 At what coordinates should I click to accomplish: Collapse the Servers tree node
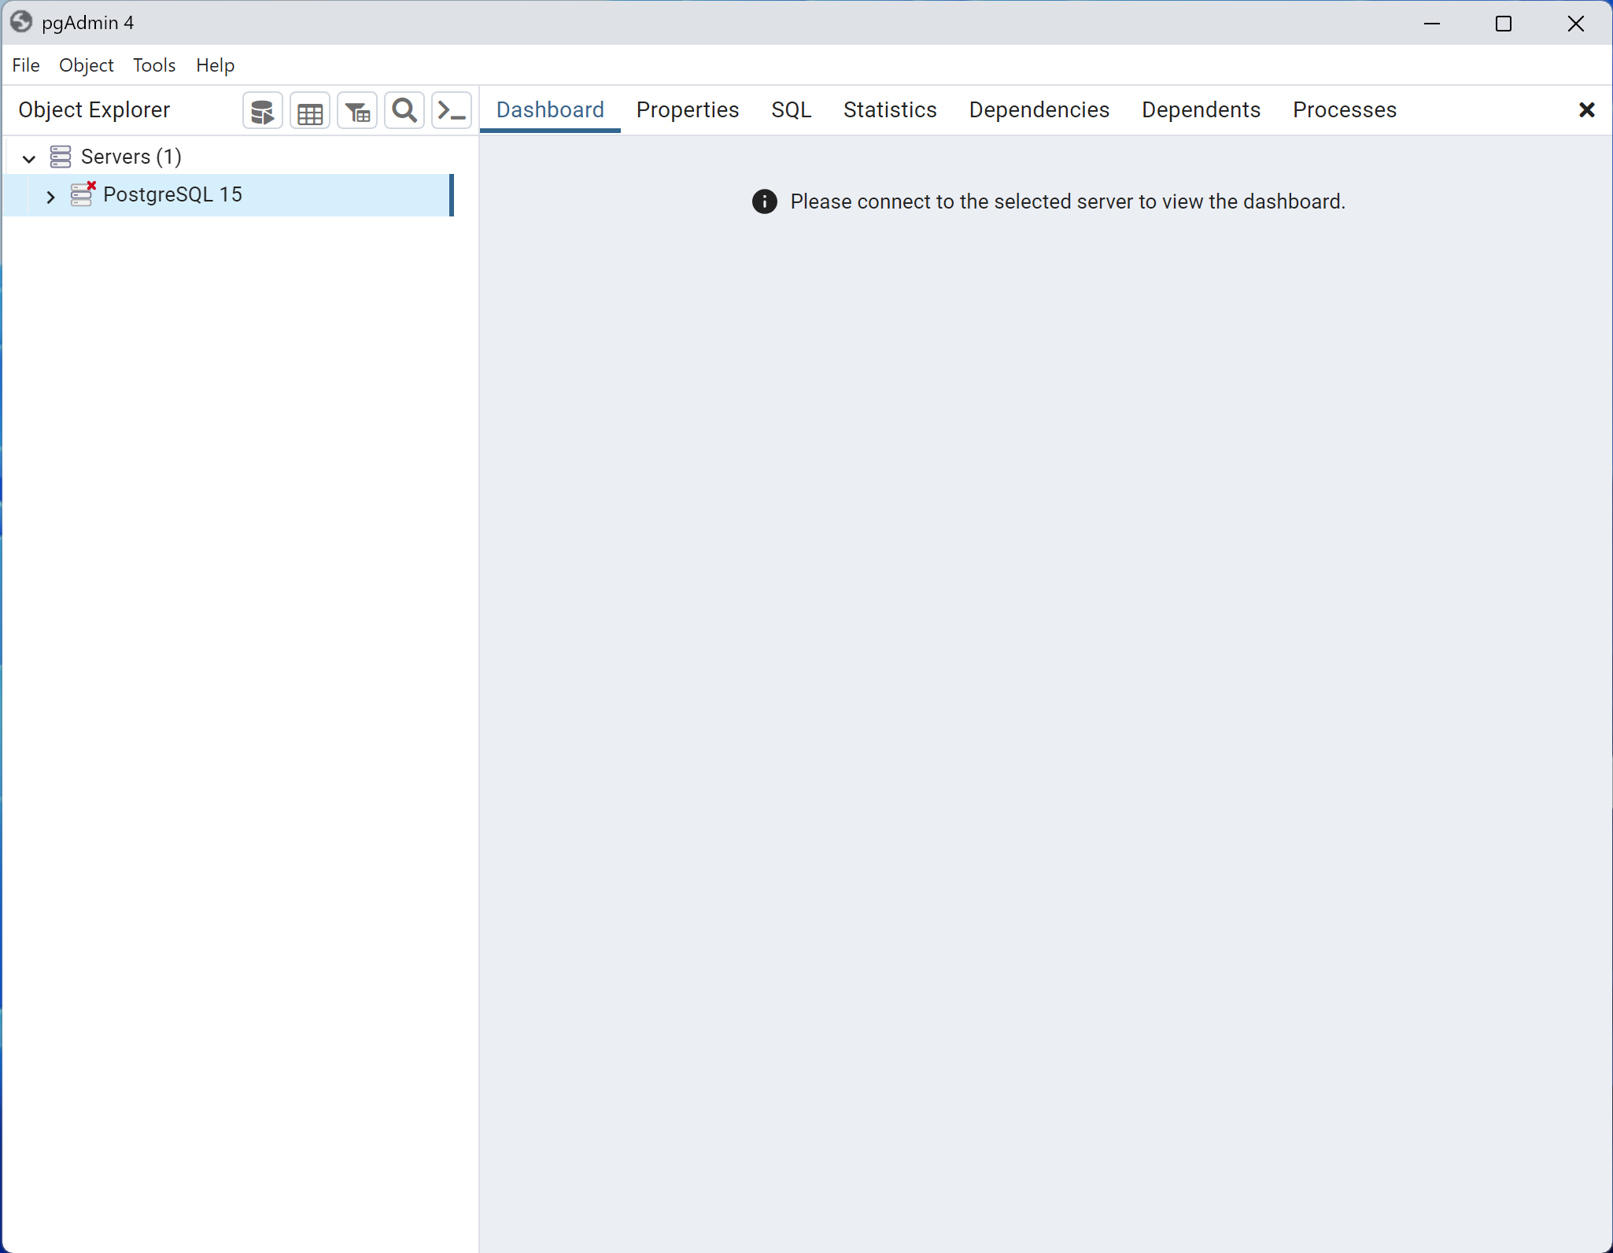pos(28,158)
